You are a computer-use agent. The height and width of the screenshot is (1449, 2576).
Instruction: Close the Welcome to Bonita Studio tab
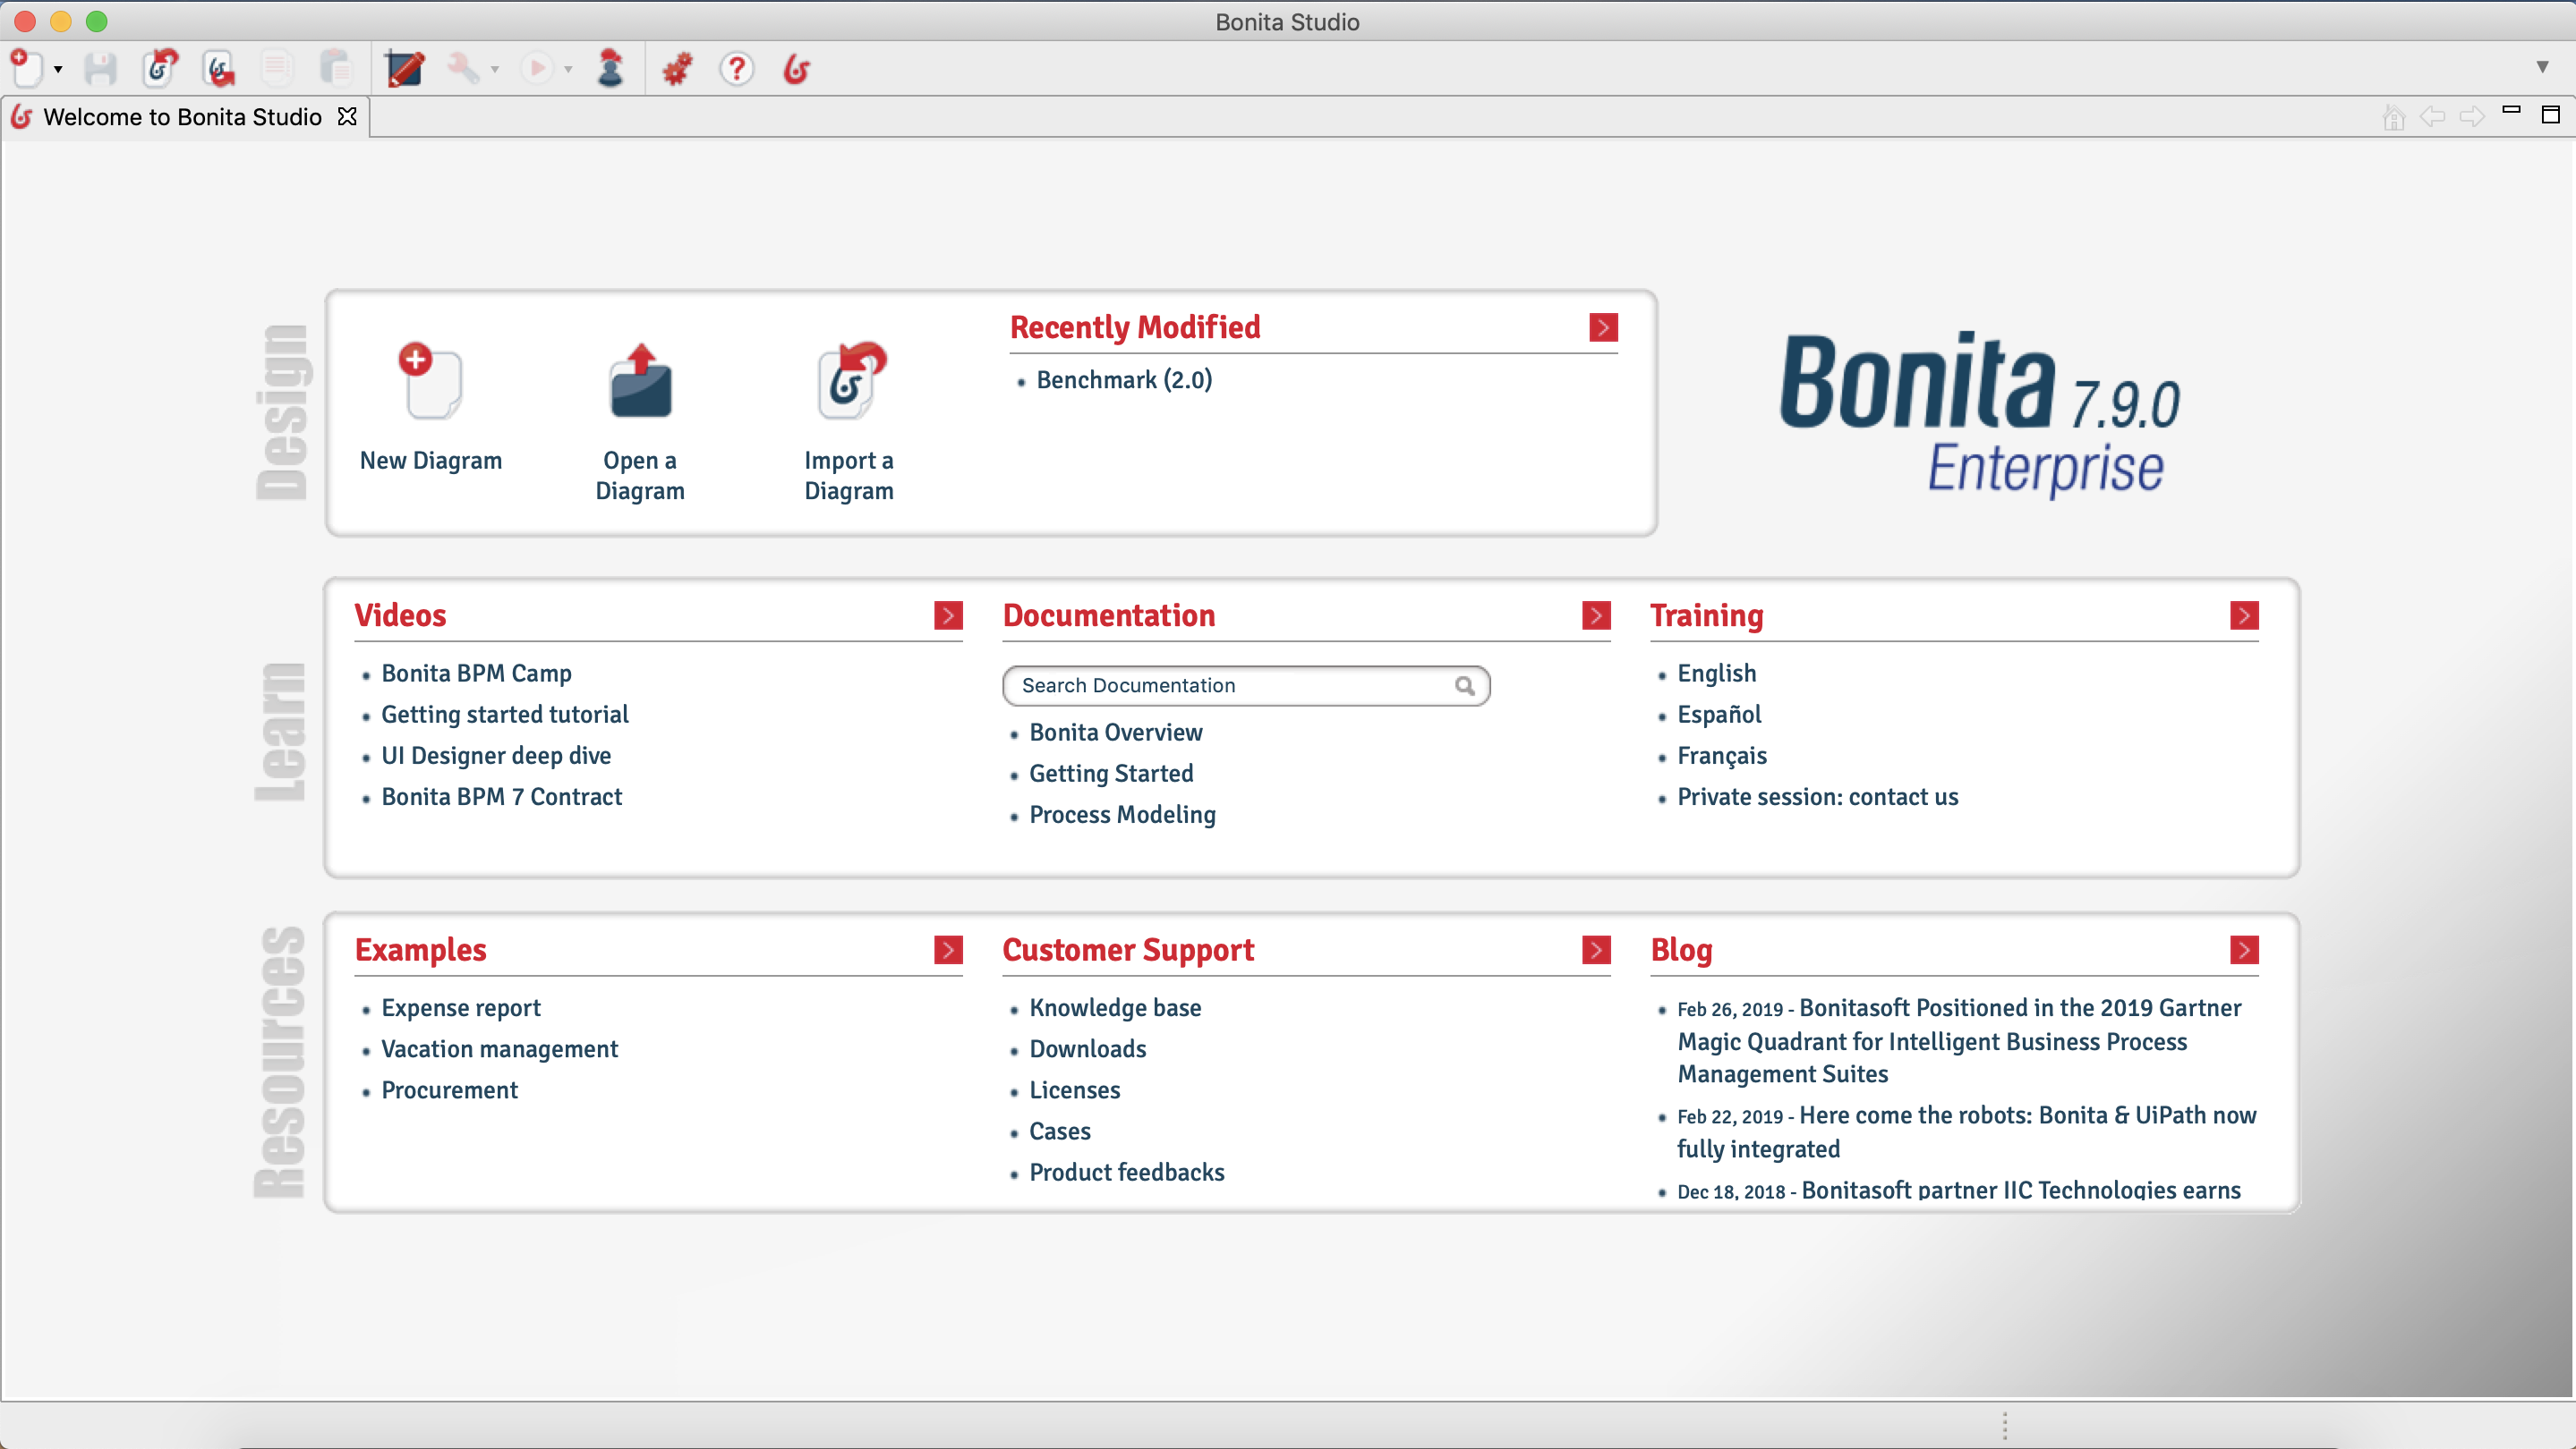pos(347,117)
